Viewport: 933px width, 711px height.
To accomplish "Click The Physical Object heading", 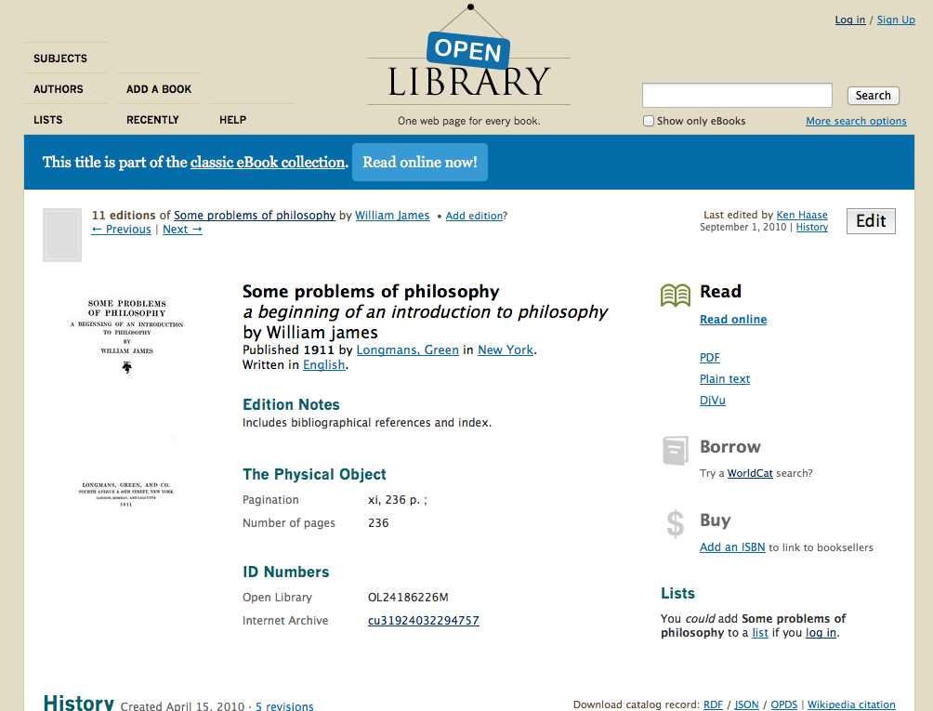I will pyautogui.click(x=314, y=474).
